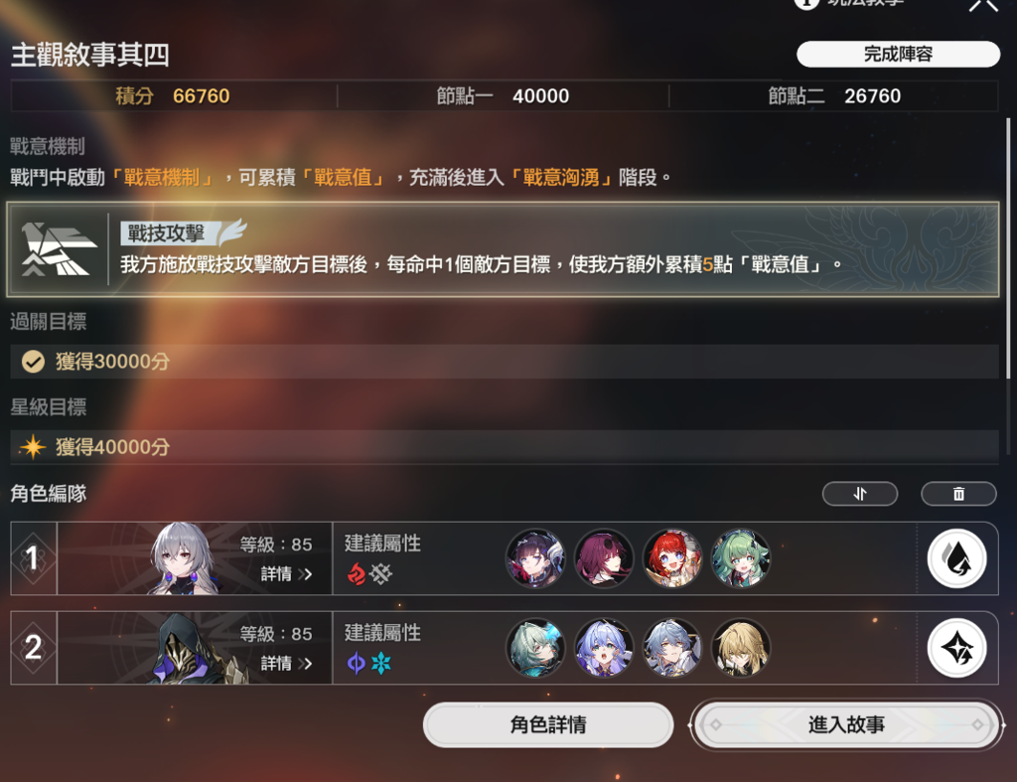Select team 1 fire buff round icon
This screenshot has height=782, width=1017.
[x=956, y=558]
